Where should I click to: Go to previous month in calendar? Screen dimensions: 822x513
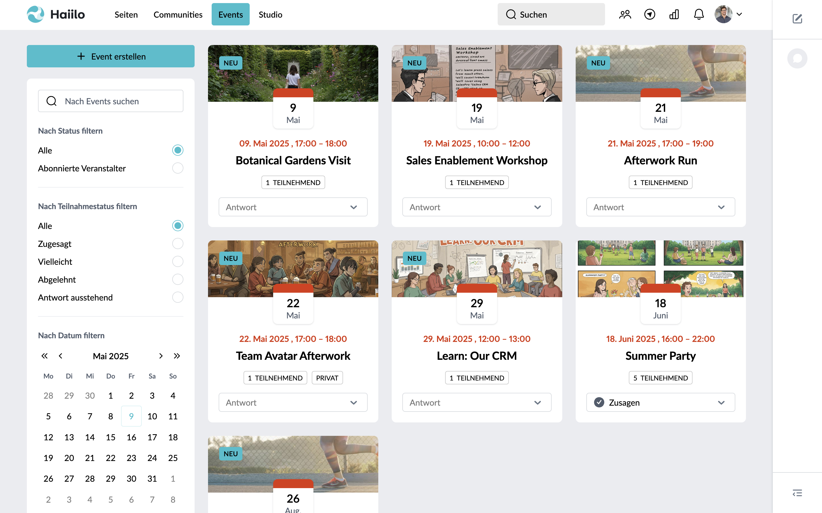coord(61,356)
